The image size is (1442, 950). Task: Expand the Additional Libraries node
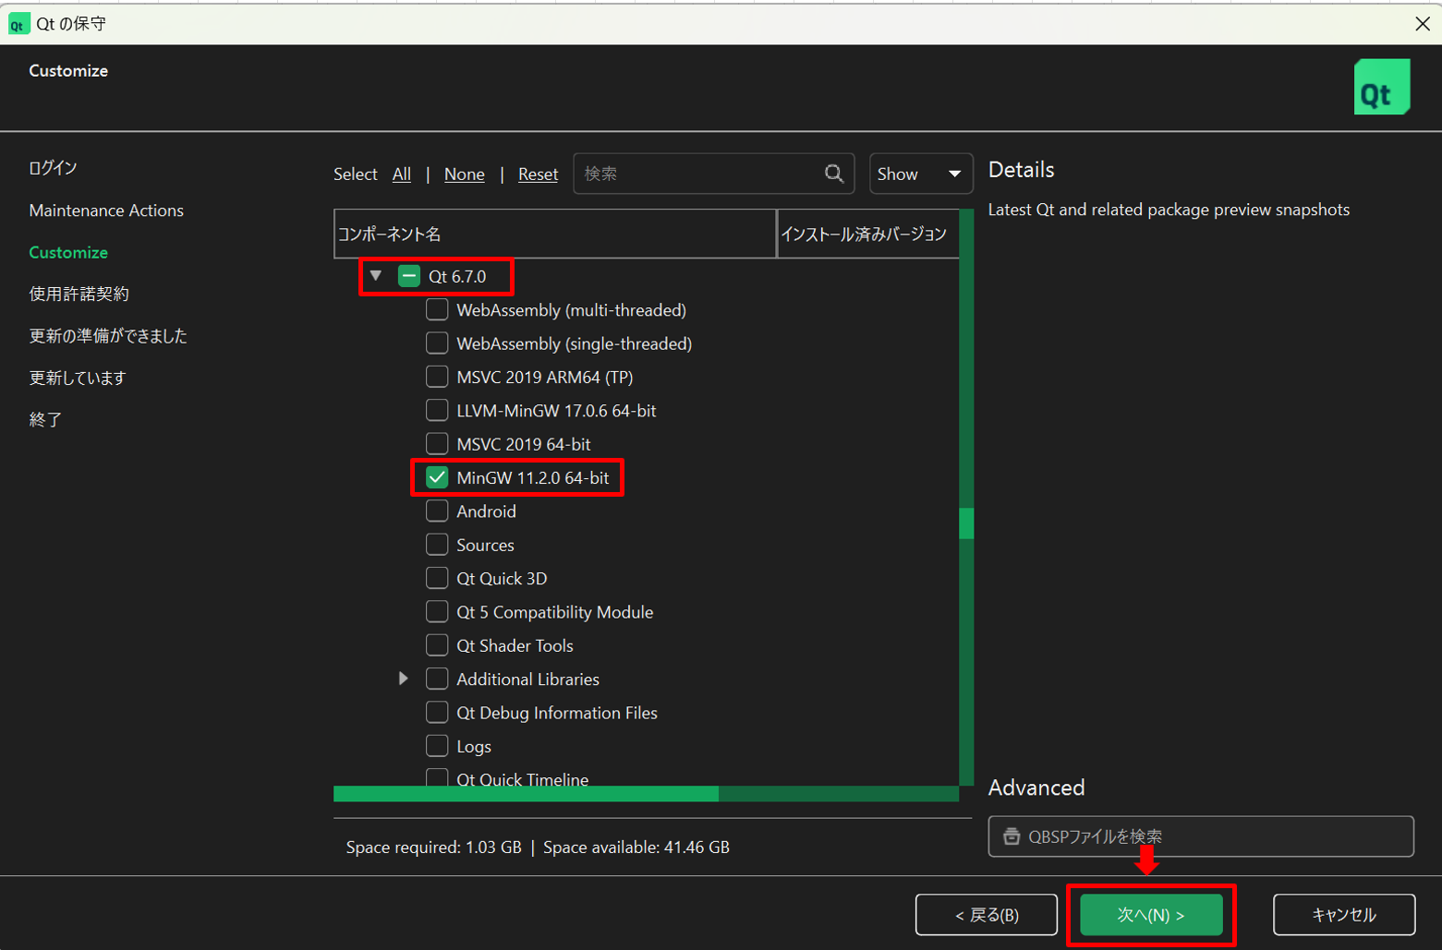403,679
